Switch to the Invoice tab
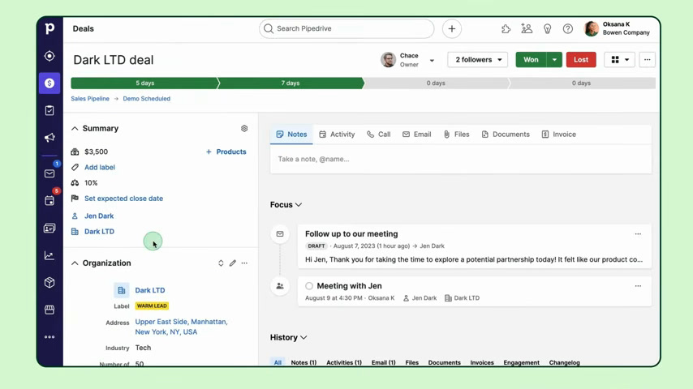Screen dimensions: 693x389 click(559, 135)
